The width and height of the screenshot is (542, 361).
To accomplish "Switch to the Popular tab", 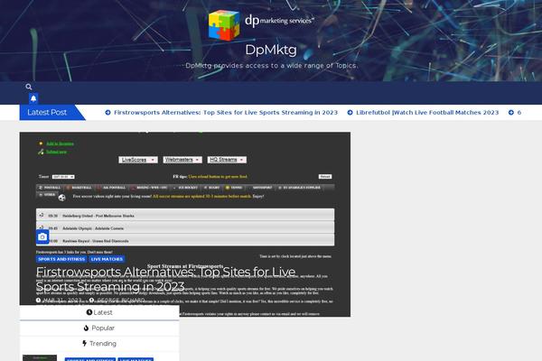I will pos(99,328).
